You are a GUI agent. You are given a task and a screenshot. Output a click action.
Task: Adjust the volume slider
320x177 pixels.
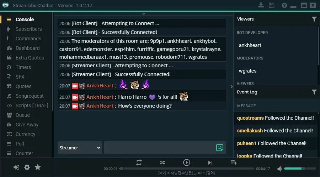pos(300,169)
